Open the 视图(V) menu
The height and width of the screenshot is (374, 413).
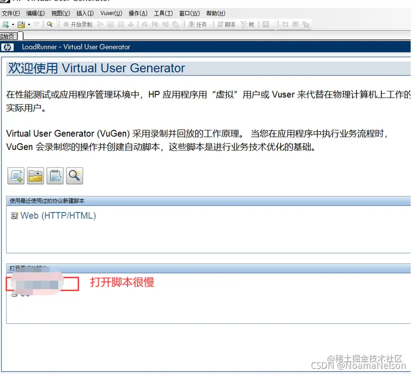(61, 14)
